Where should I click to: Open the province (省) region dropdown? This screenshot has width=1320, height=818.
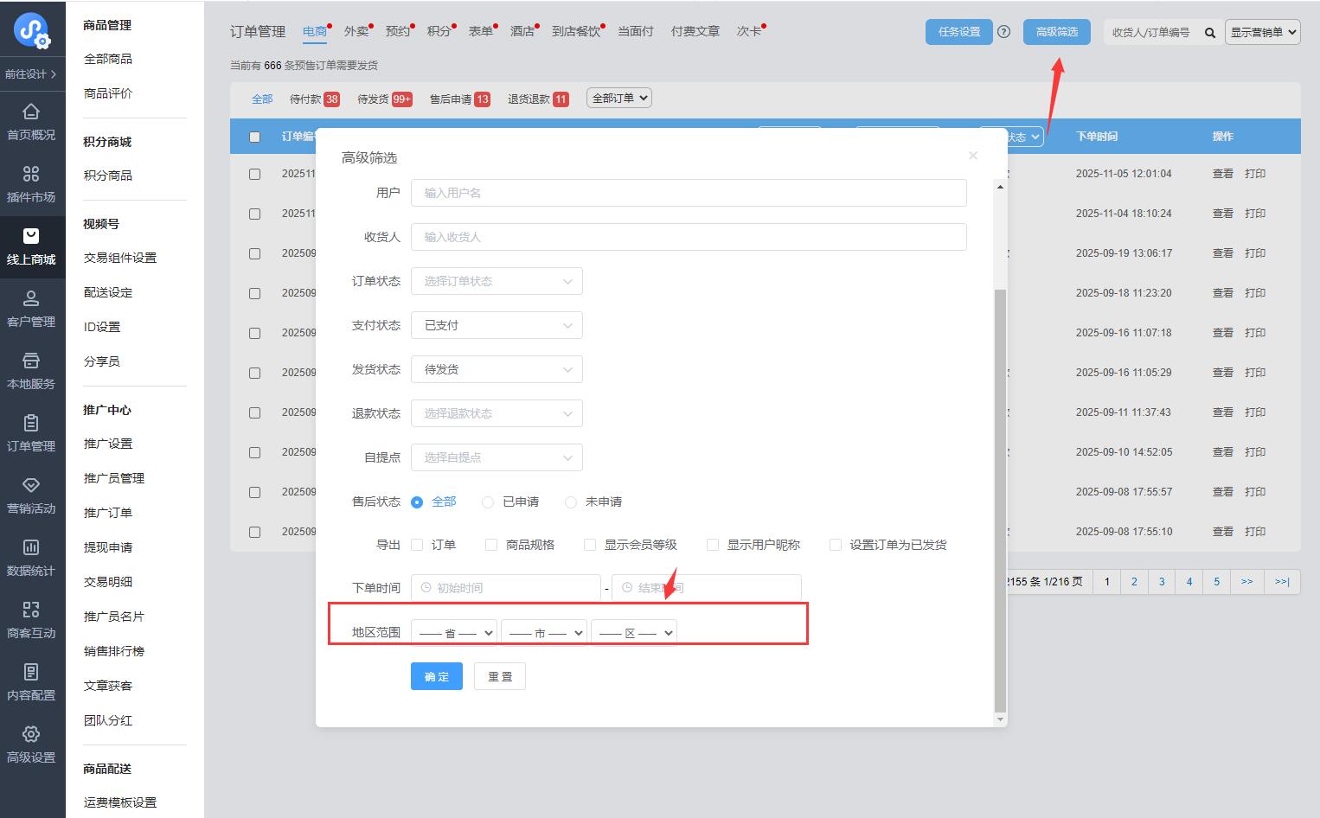pos(454,633)
